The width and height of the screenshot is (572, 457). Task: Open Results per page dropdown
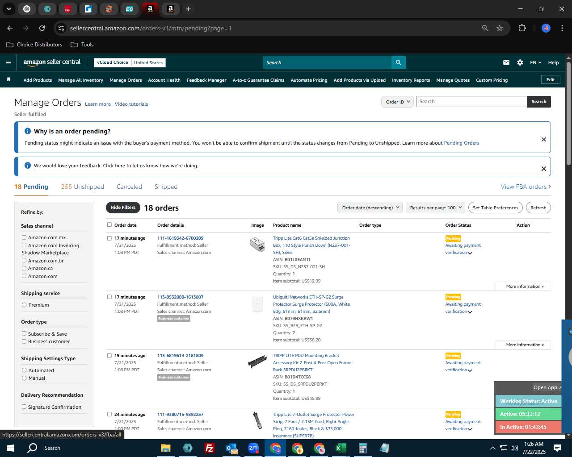point(435,208)
